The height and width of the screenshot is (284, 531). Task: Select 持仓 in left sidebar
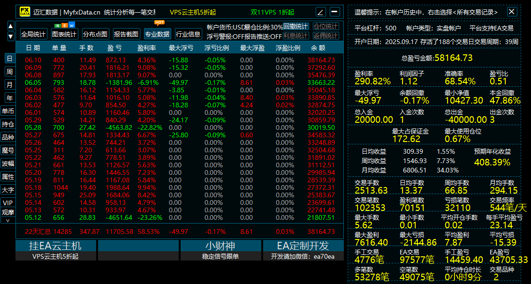tap(8, 124)
